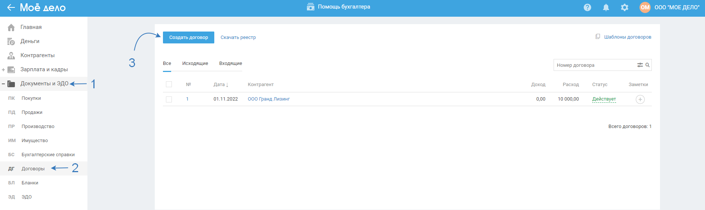Viewport: 705px width, 210px height.
Task: Switch to the Исходящие tab
Action: [195, 63]
